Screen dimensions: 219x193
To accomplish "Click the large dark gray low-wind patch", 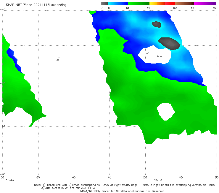I will 169,43.
